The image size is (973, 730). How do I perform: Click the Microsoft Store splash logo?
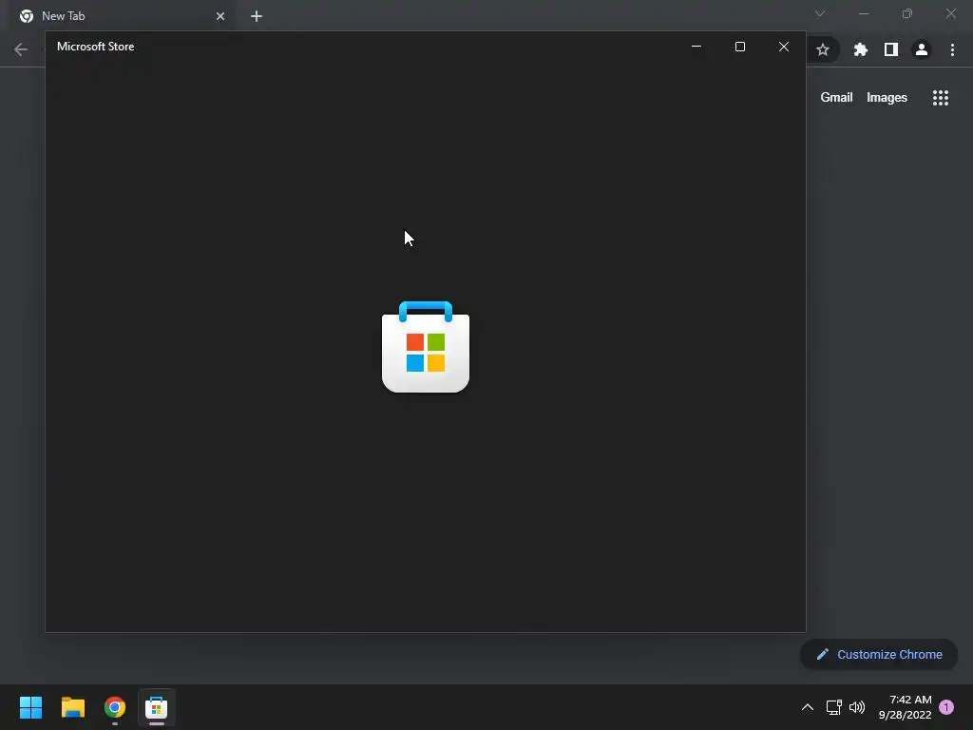pyautogui.click(x=426, y=346)
